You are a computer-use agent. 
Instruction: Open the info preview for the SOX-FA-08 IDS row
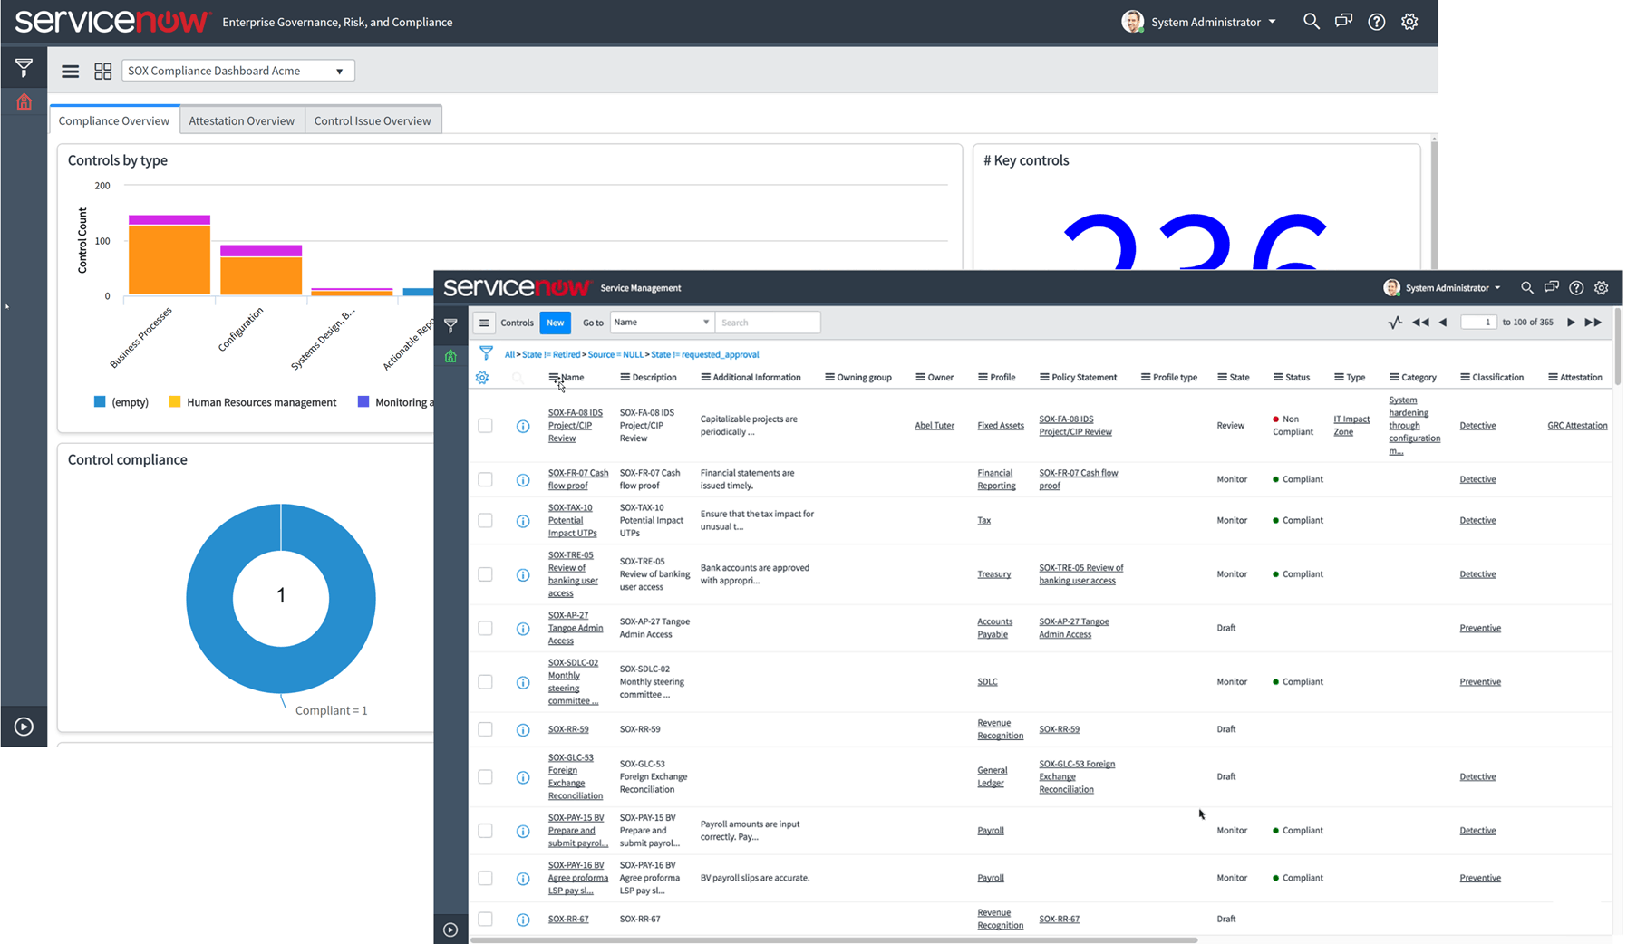tap(523, 426)
